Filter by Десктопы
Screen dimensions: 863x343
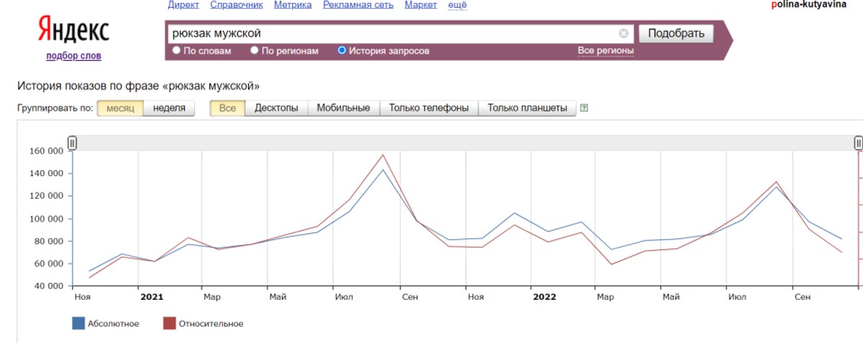(276, 108)
